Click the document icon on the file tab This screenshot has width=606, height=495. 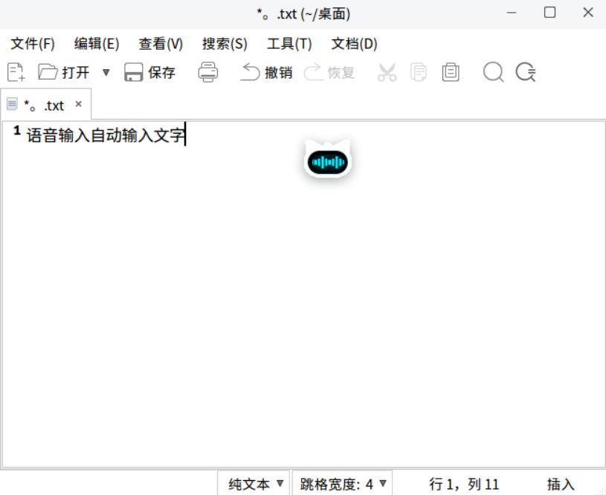click(x=12, y=105)
